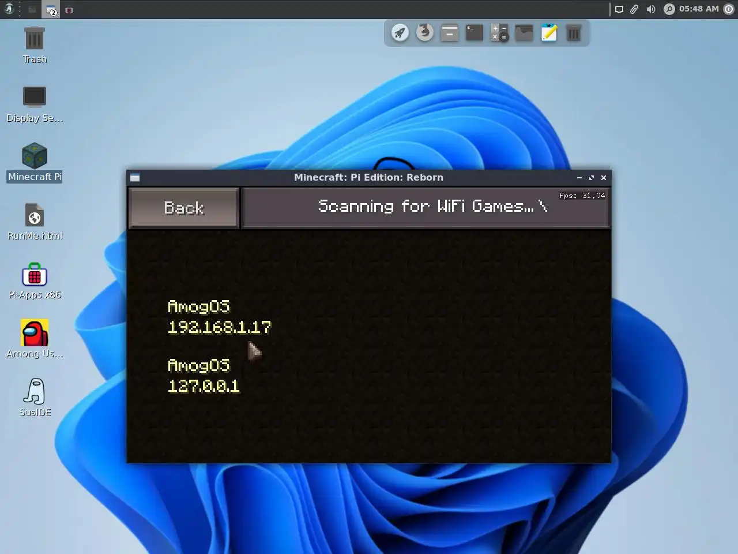Open the volume control in the tray

pos(651,9)
